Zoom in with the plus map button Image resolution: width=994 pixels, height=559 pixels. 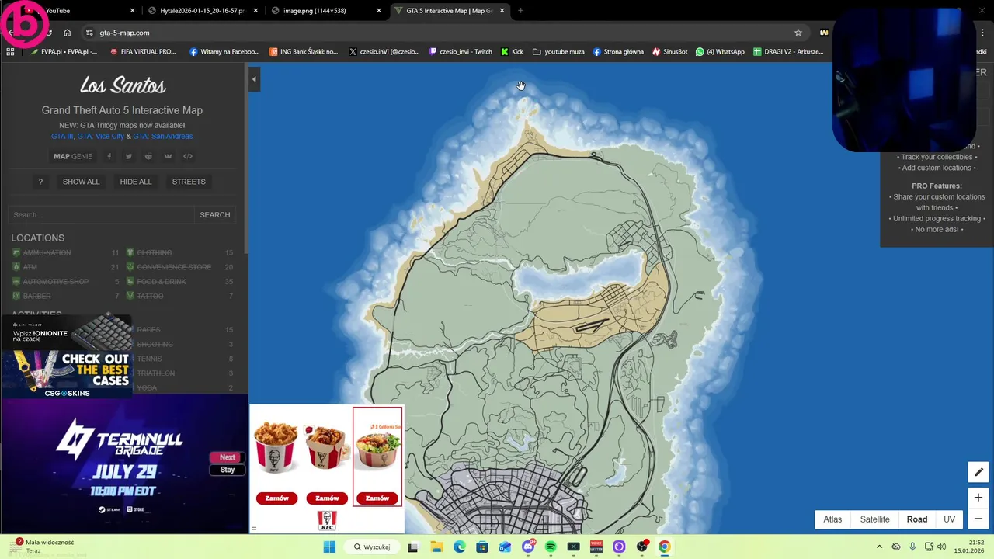(978, 497)
